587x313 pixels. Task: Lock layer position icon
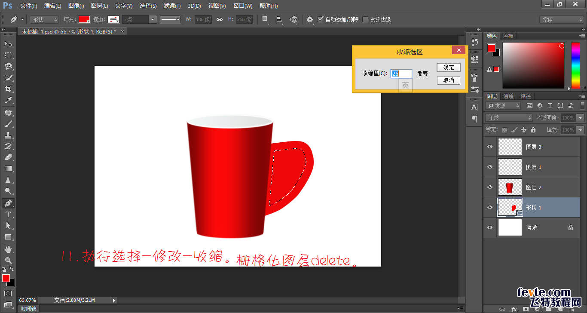[x=523, y=130]
